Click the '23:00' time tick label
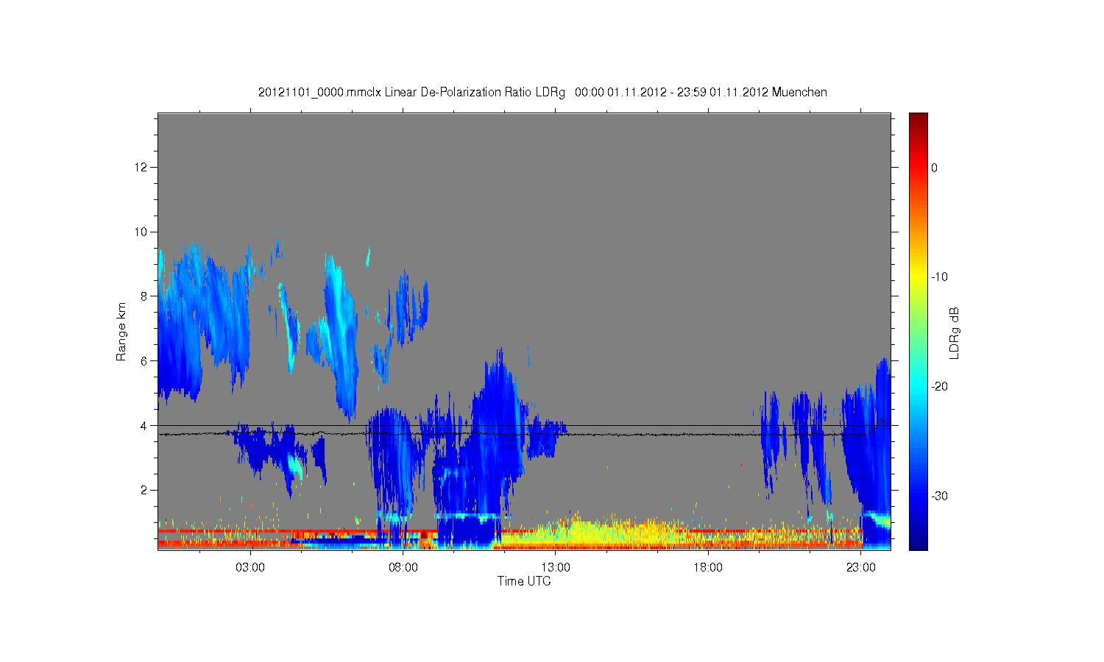The height and width of the screenshot is (662, 1104). (x=861, y=568)
